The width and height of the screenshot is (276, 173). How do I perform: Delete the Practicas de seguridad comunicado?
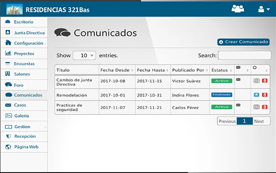[265, 107]
